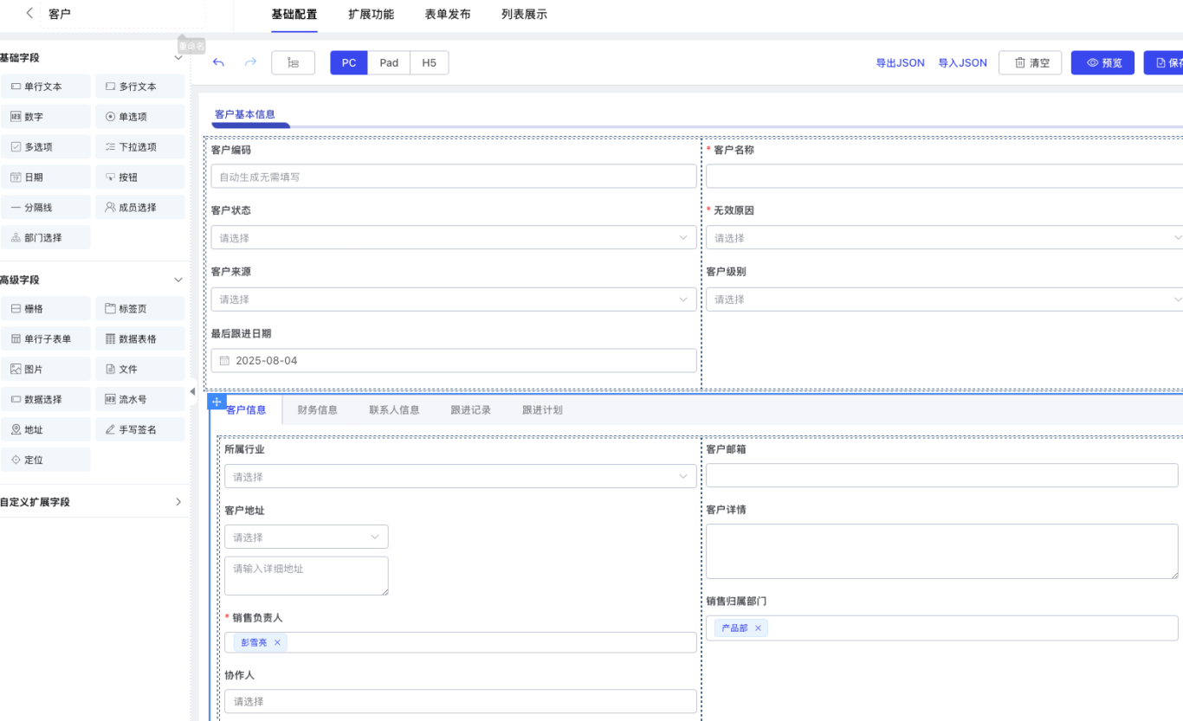Screen dimensions: 1183x721
Task: Go back using the arrow beside 客户
Action: click(x=29, y=14)
